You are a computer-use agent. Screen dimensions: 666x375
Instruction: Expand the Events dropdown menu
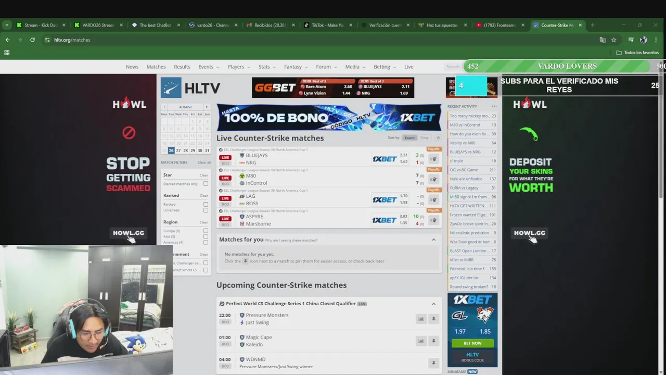click(x=208, y=67)
